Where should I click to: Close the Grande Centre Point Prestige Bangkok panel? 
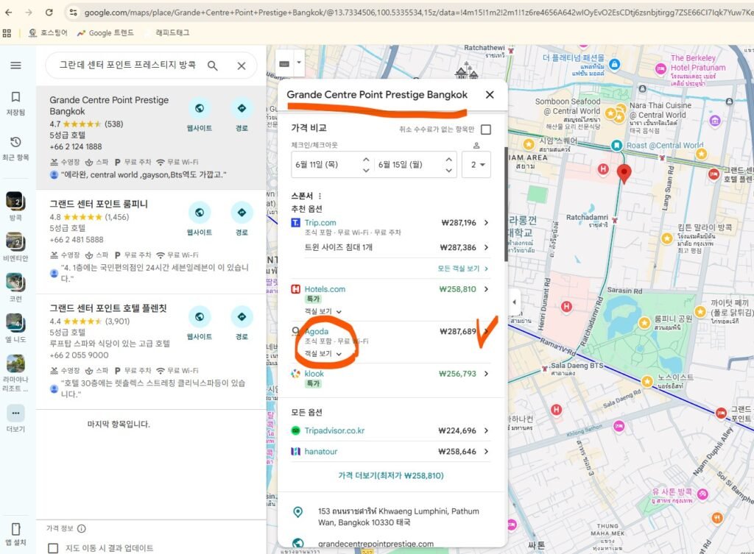(490, 95)
